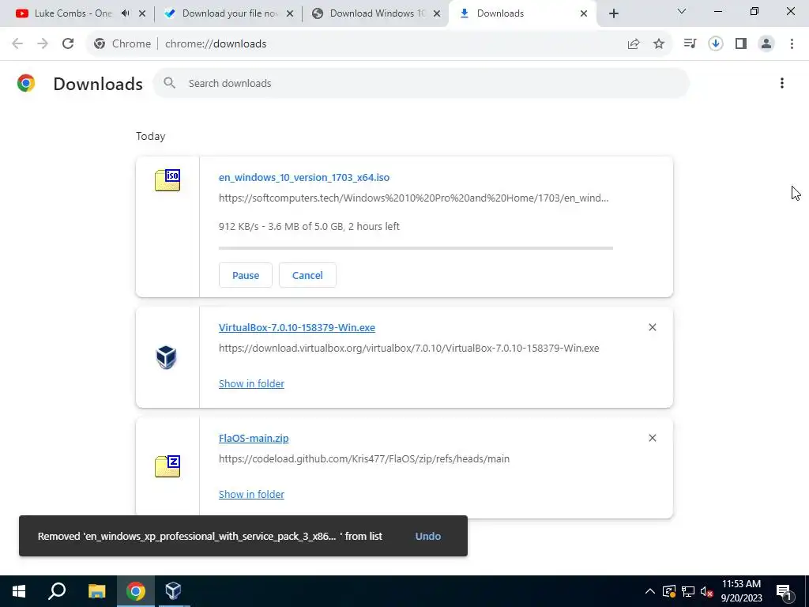Mute the Luke Combs tab audio
The width and height of the screenshot is (809, 607).
tap(126, 13)
